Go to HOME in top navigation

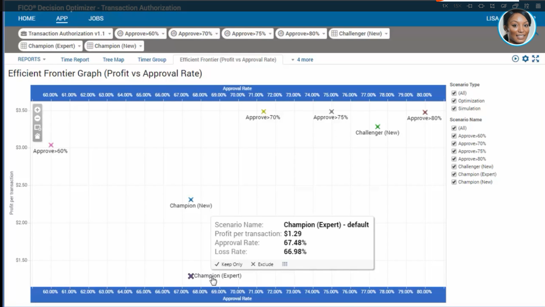click(x=27, y=18)
